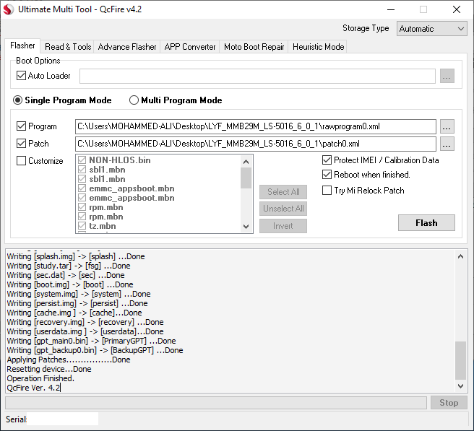Viewport: 474px width, 431px height.
Task: Open the Storage Type dropdown
Action: click(x=431, y=29)
